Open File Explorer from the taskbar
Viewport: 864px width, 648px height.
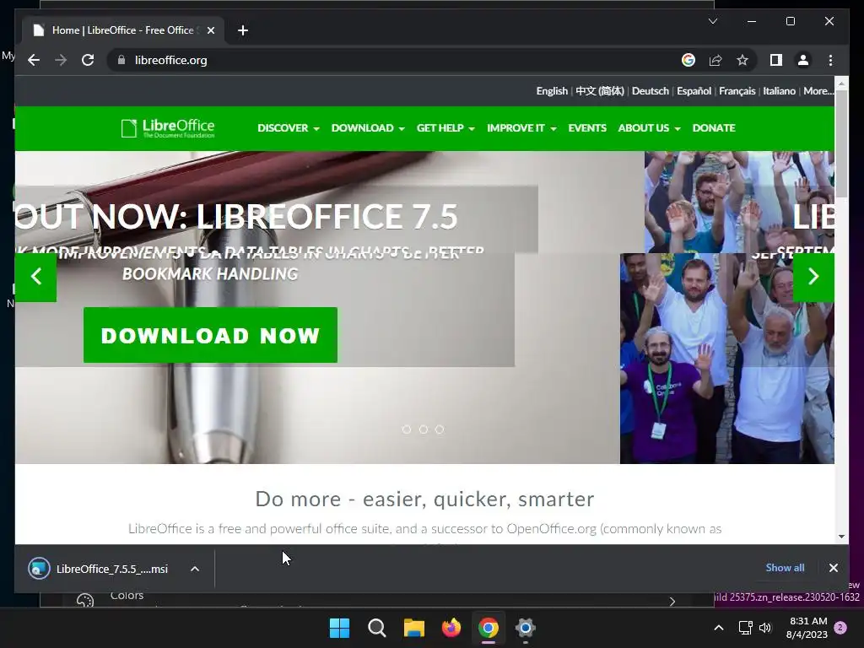[x=413, y=628]
